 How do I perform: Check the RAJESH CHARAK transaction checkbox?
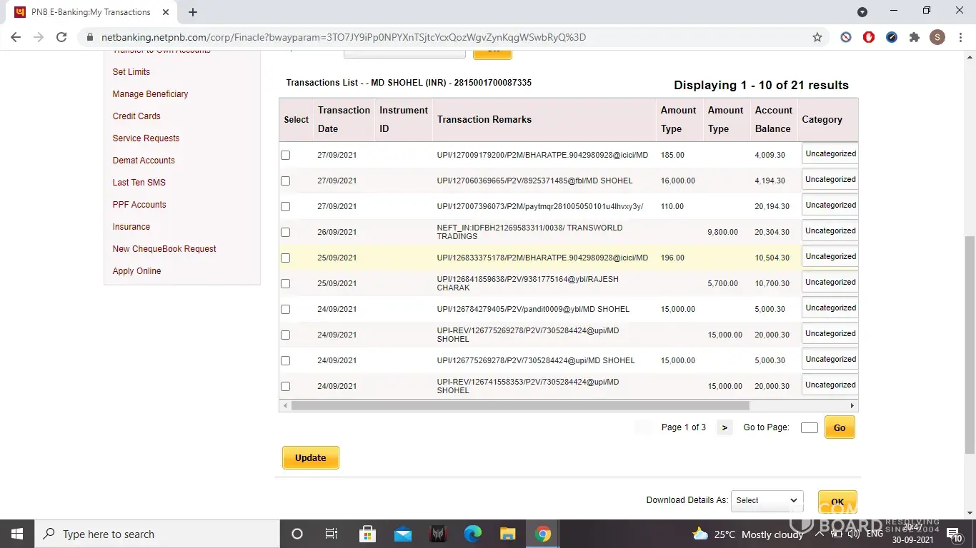pyautogui.click(x=286, y=283)
